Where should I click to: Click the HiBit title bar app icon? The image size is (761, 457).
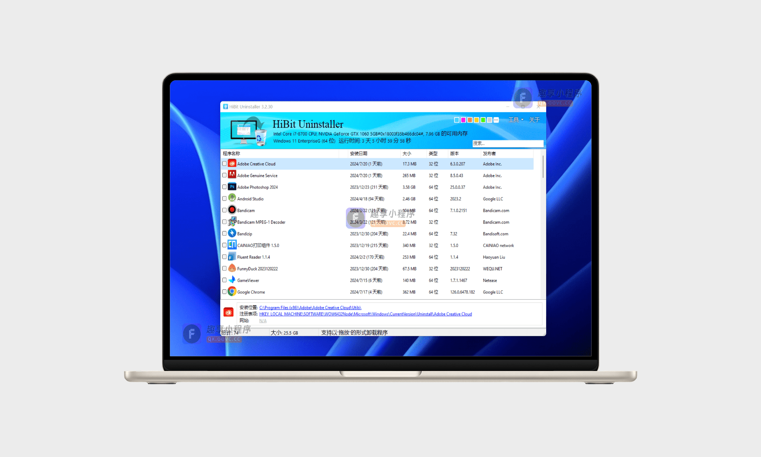pos(225,107)
